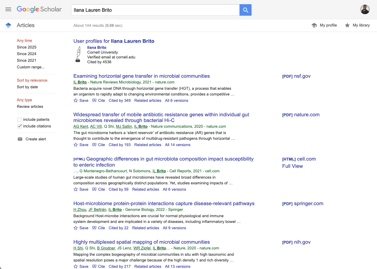Open Highly multiplexed spatial mapping title
Image resolution: width=377 pixels, height=269 pixels.
coord(141,242)
